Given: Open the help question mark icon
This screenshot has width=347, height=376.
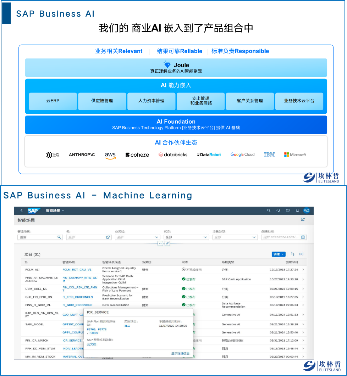Looking at the screenshot, I should point(288,210).
